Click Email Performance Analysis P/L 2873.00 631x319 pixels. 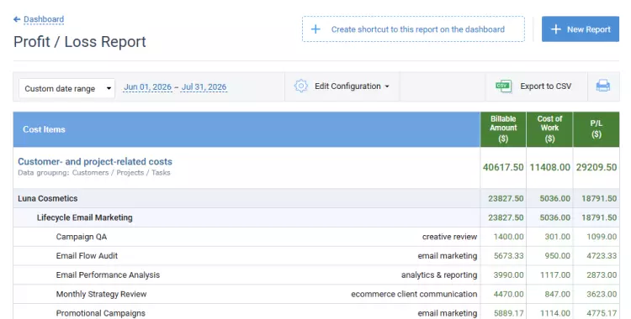pos(602,275)
